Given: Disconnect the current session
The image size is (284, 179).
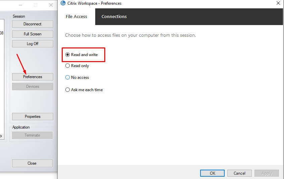Looking at the screenshot, I should (x=33, y=24).
